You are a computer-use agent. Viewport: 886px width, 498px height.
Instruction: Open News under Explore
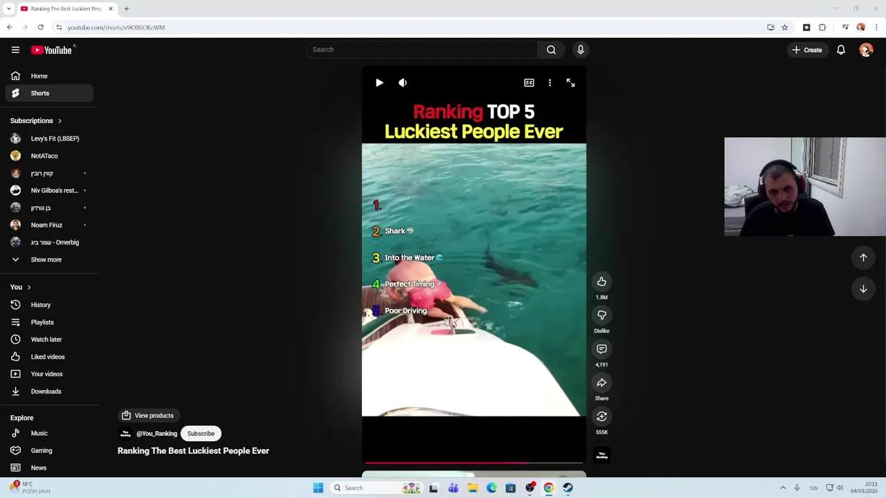coord(48,468)
